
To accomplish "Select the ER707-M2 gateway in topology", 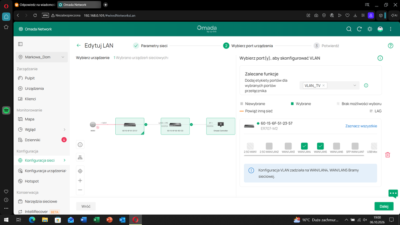I will click(x=130, y=126).
